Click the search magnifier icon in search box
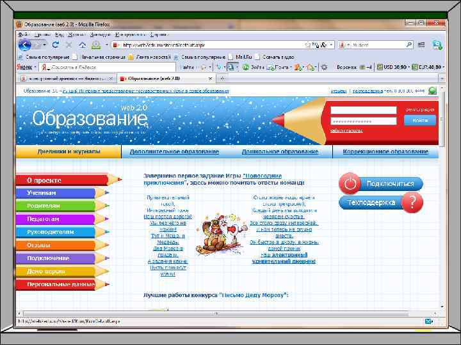 [x=409, y=45]
